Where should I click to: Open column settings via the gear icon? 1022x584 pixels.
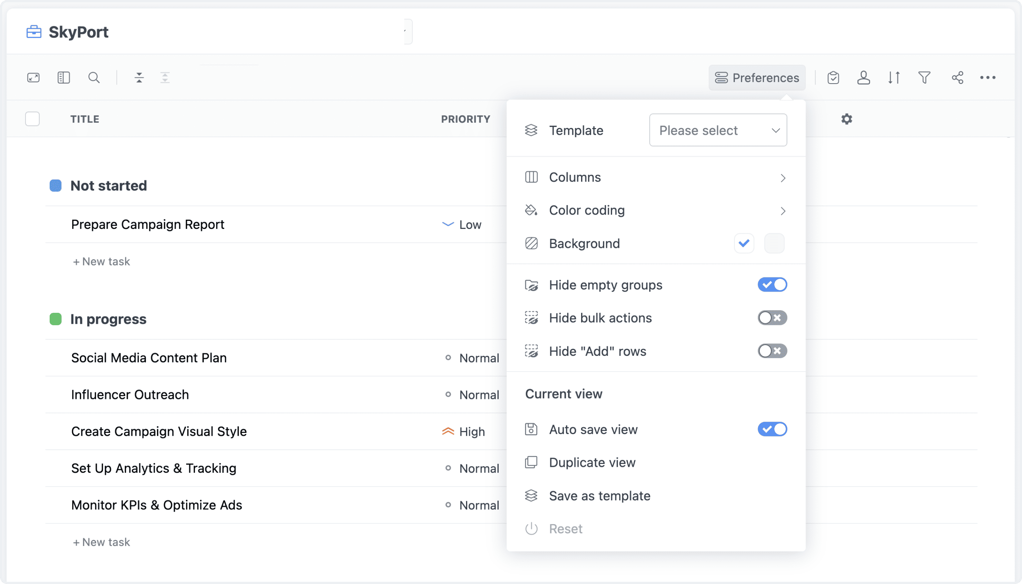click(x=846, y=119)
